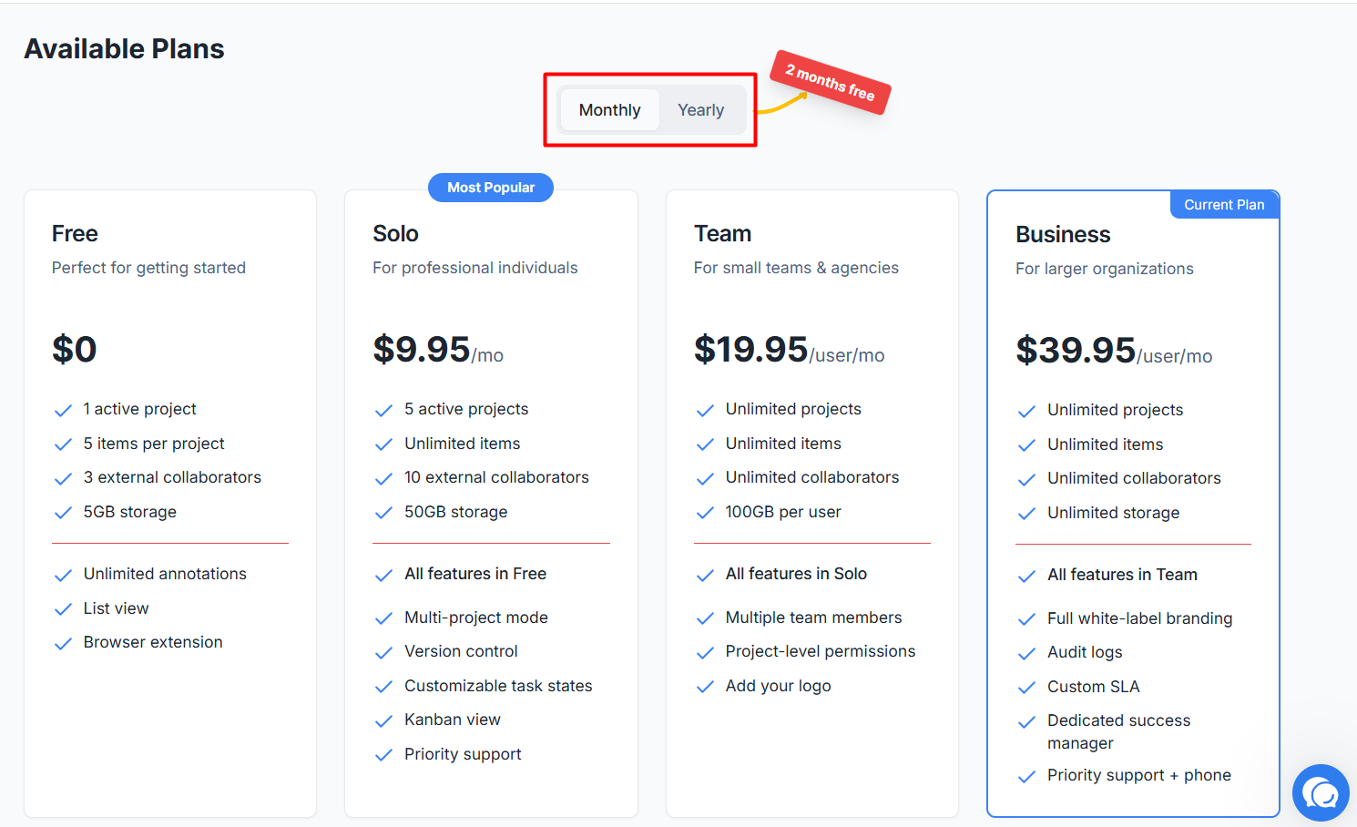Switch billing to Yearly
This screenshot has height=827, width=1357.
click(x=701, y=110)
